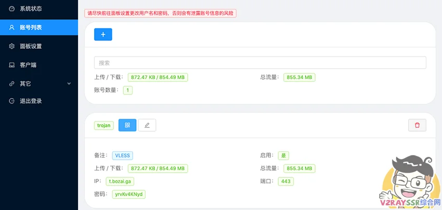Expand the 其它 submenu
The height and width of the screenshot is (210, 442).
click(x=39, y=83)
